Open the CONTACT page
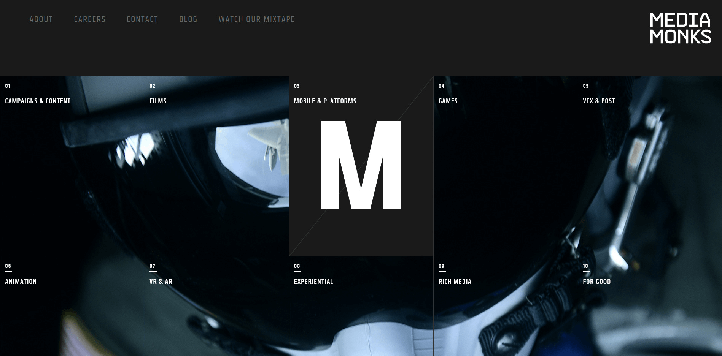722x356 pixels. [x=142, y=19]
